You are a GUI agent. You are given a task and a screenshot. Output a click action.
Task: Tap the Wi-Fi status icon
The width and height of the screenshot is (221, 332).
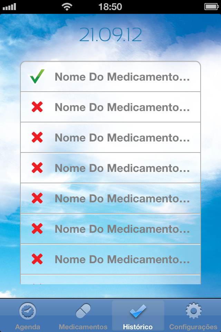coord(67,7)
